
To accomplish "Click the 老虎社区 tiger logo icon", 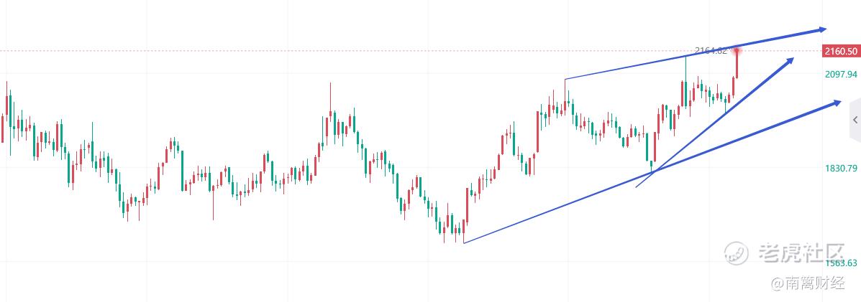I will point(736,252).
